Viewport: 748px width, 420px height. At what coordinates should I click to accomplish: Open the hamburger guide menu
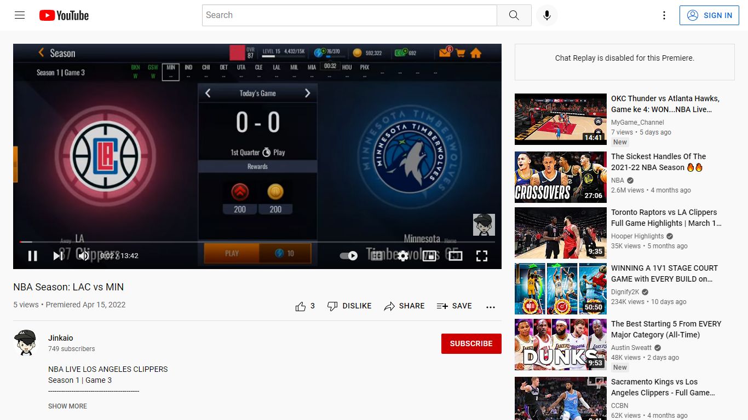(20, 15)
